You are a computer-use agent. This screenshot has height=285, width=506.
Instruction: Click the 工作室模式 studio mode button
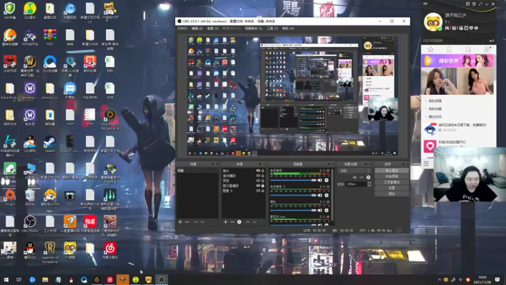pos(392,182)
